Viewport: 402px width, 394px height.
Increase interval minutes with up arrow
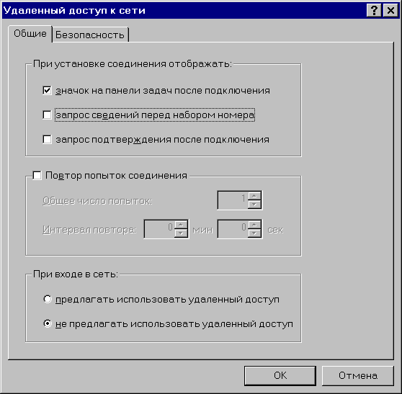pos(181,225)
